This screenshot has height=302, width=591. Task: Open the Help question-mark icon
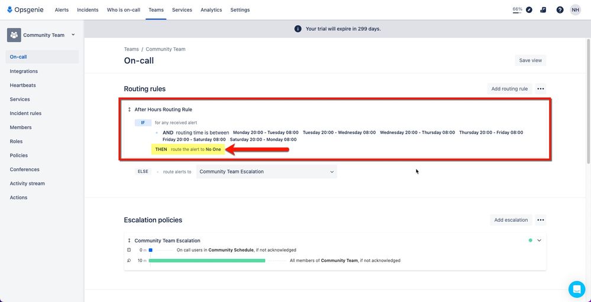click(560, 10)
